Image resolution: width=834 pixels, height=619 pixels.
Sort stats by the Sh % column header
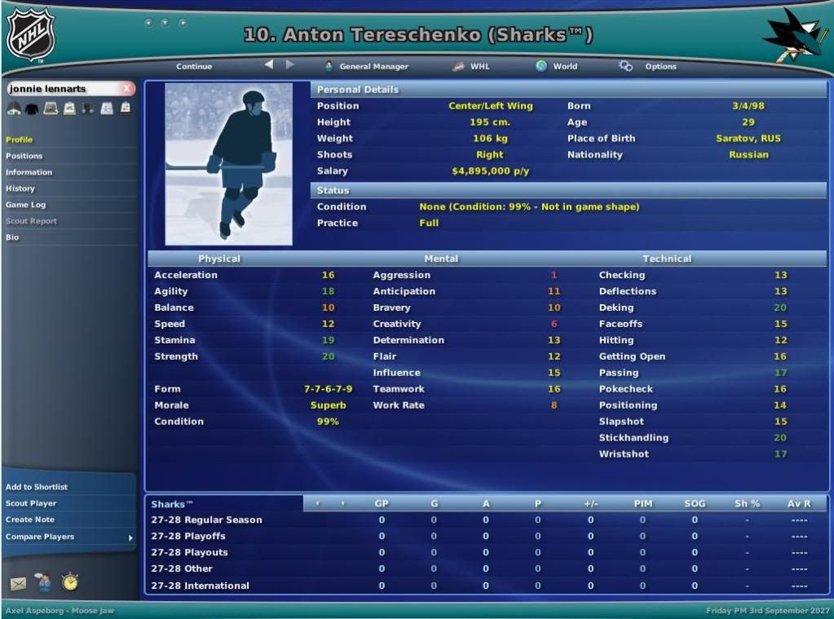(x=748, y=503)
